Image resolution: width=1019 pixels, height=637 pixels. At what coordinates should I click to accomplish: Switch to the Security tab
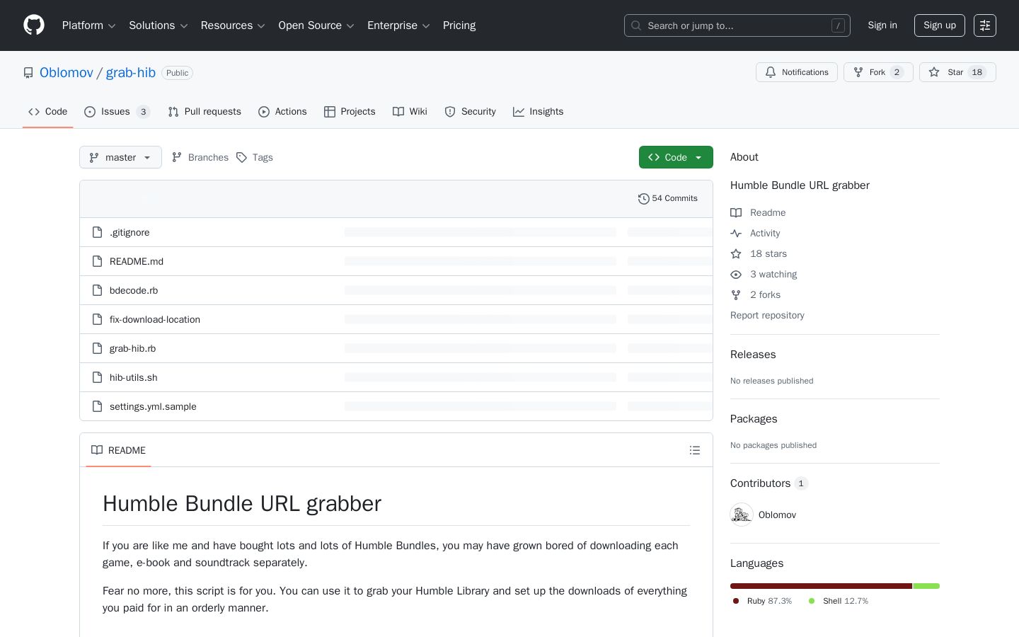click(470, 112)
